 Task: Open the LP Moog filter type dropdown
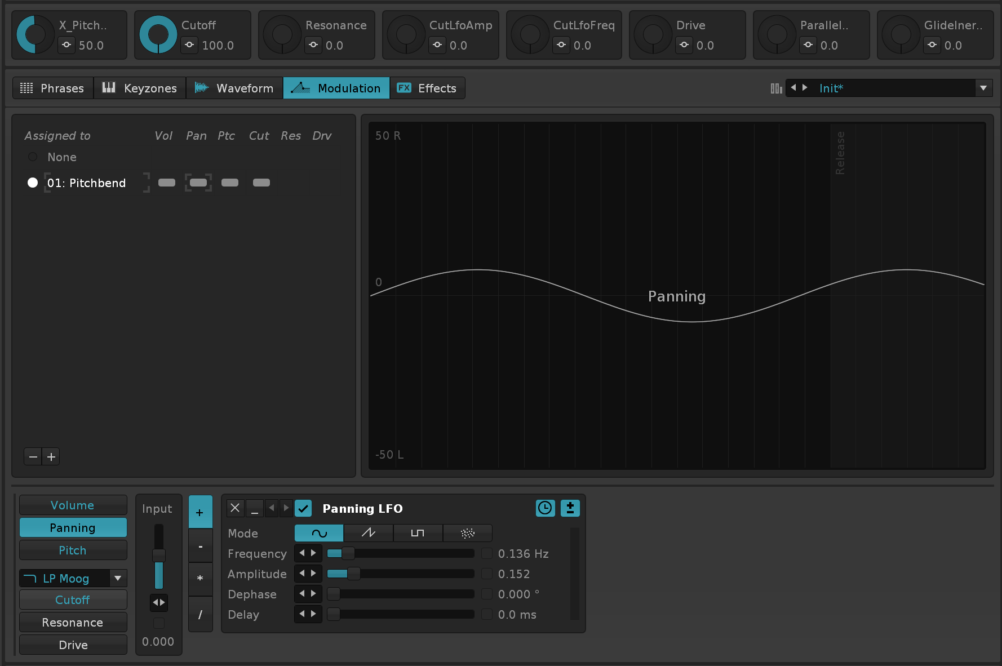click(x=117, y=578)
